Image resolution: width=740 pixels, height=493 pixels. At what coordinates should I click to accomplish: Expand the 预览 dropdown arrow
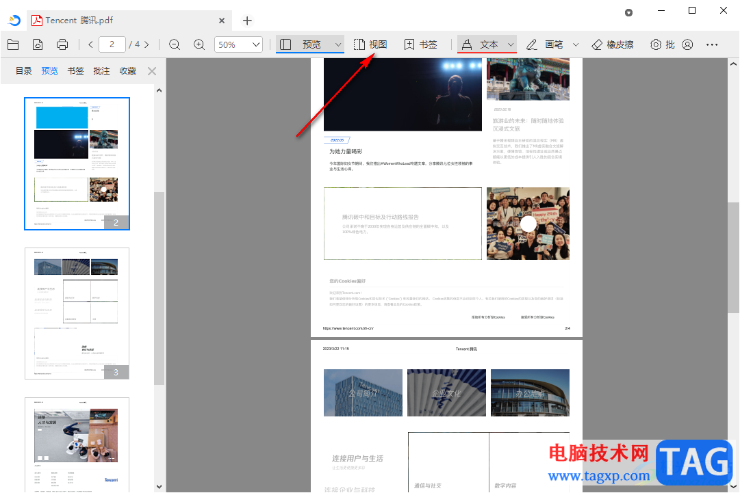coord(338,44)
